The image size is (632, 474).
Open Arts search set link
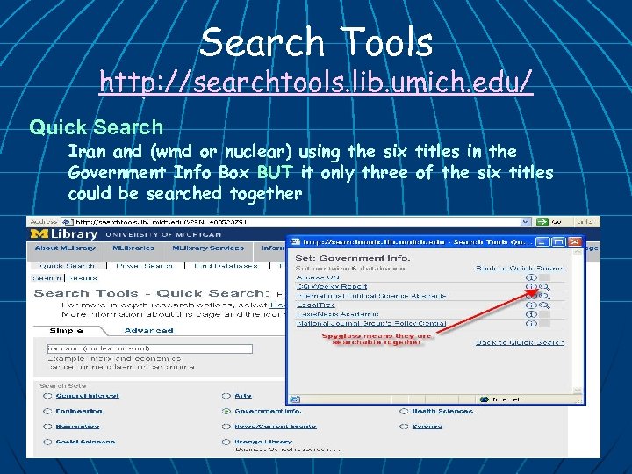point(243,396)
